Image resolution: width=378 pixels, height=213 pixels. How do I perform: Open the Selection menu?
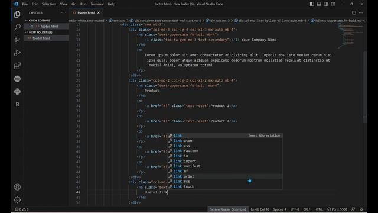(48, 4)
